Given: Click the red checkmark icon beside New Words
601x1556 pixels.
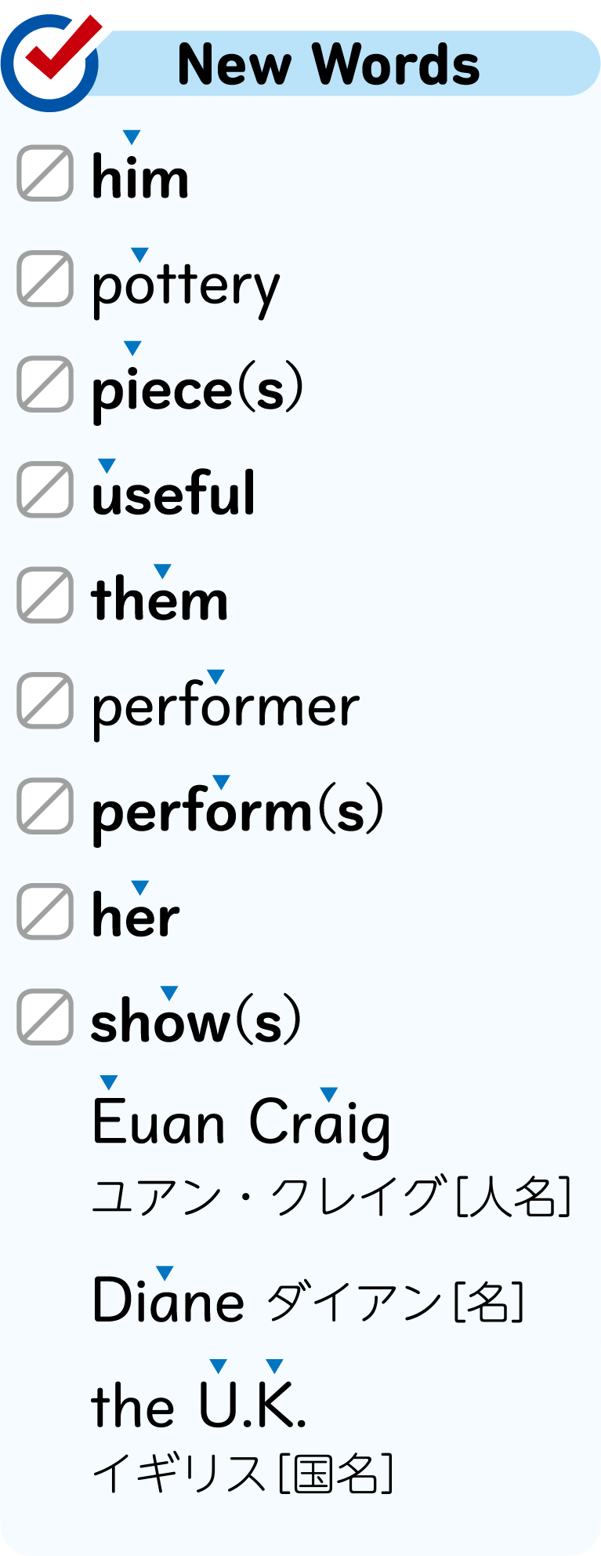Looking at the screenshot, I should [x=53, y=56].
